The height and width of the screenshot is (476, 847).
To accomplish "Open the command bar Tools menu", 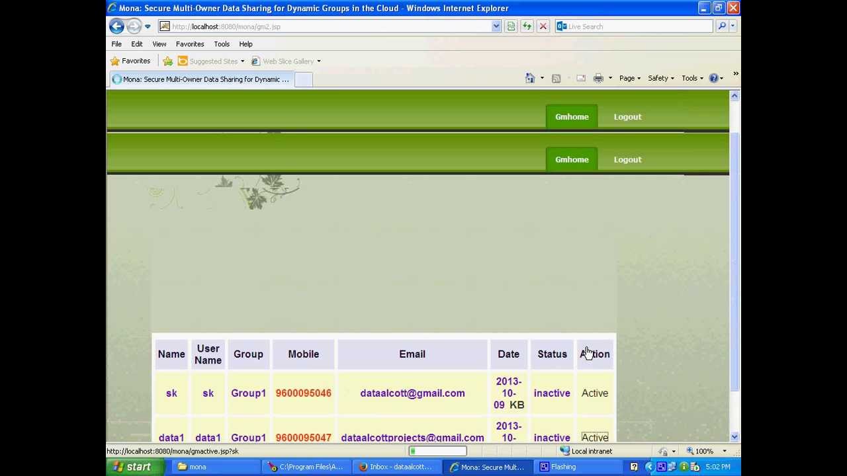I will 692,78.
